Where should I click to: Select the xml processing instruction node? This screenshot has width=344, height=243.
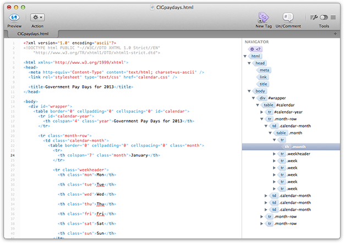[255, 49]
